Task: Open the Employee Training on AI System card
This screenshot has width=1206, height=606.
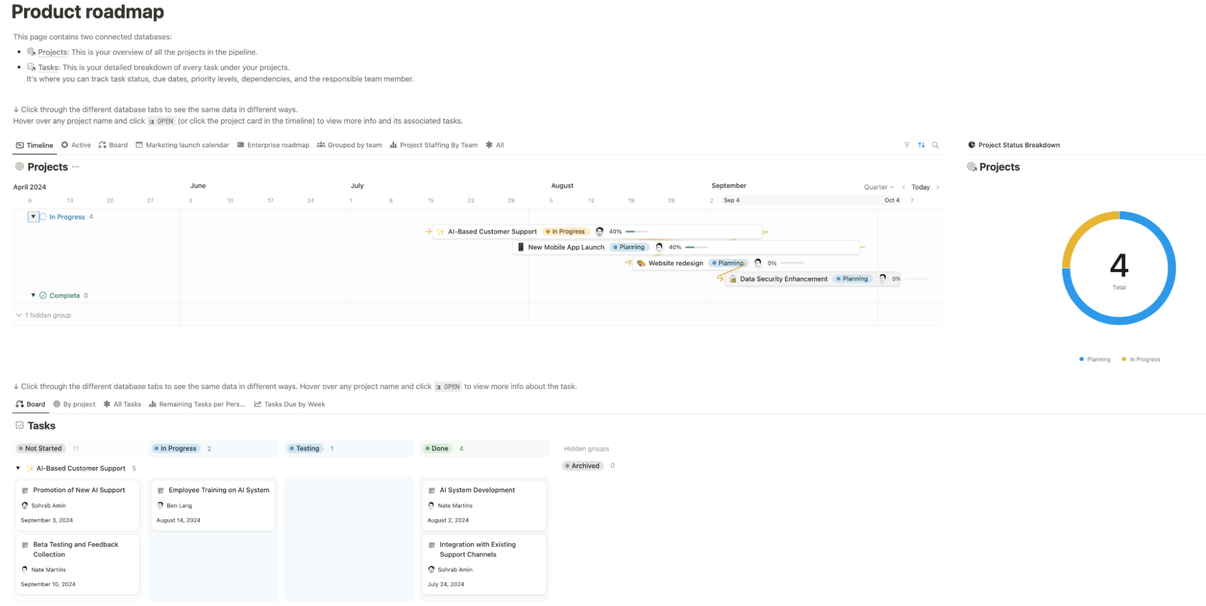Action: pyautogui.click(x=213, y=505)
